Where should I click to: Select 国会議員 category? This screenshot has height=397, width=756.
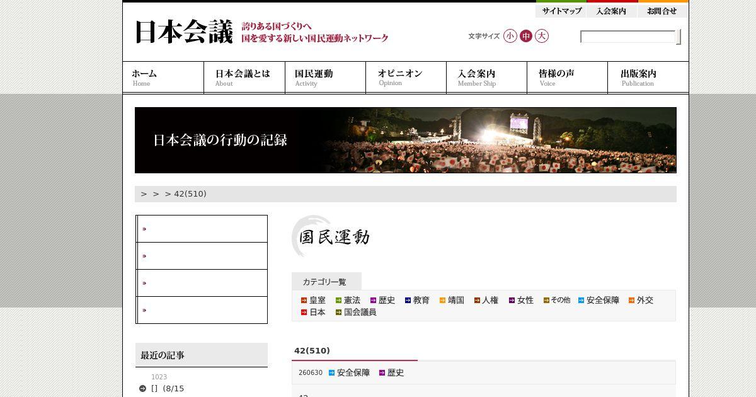(x=356, y=313)
